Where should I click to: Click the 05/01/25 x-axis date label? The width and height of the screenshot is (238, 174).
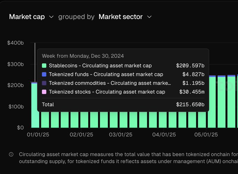tap(206, 134)
